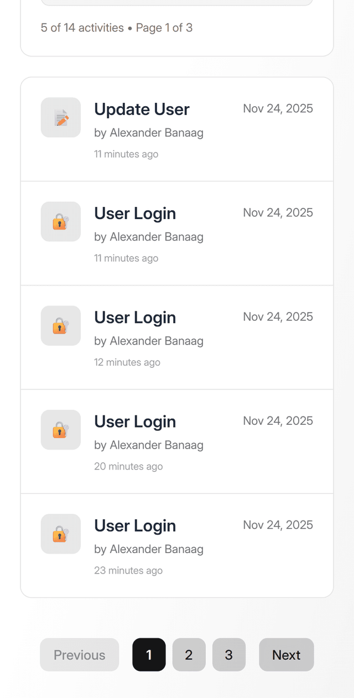Open User Login title from 12 minutes ago
The image size is (354, 698).
click(135, 317)
